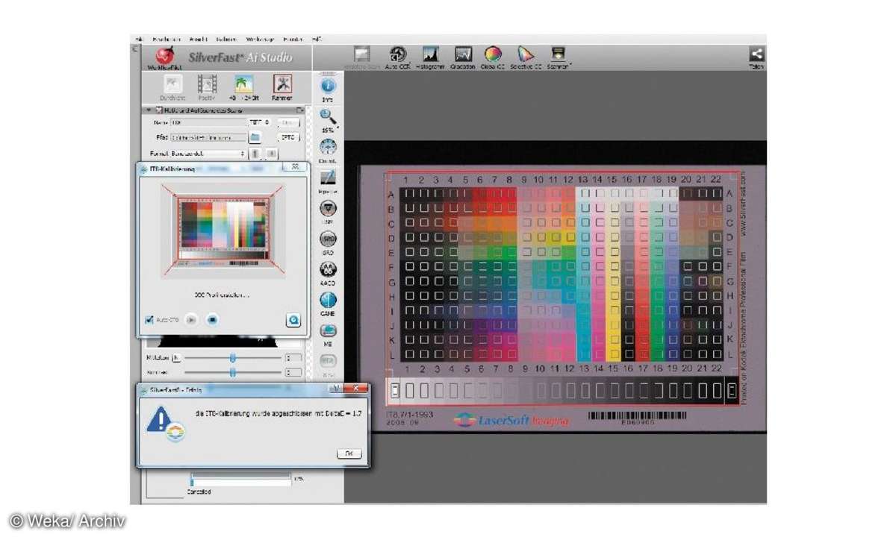Select the Positiv film type icon
Image resolution: width=896 pixels, height=537 pixels.
[208, 84]
